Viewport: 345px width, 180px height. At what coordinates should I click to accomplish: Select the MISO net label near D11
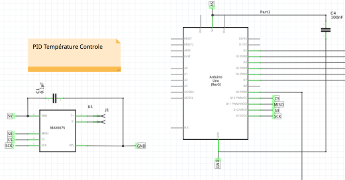click(x=278, y=104)
